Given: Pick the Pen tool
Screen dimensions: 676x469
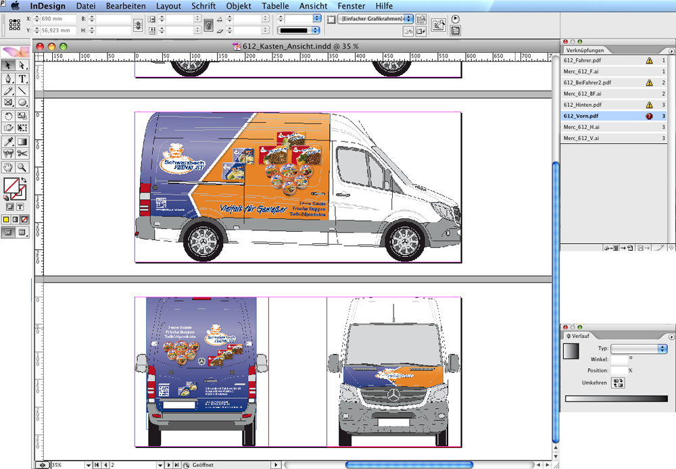Looking at the screenshot, I should coord(9,78).
